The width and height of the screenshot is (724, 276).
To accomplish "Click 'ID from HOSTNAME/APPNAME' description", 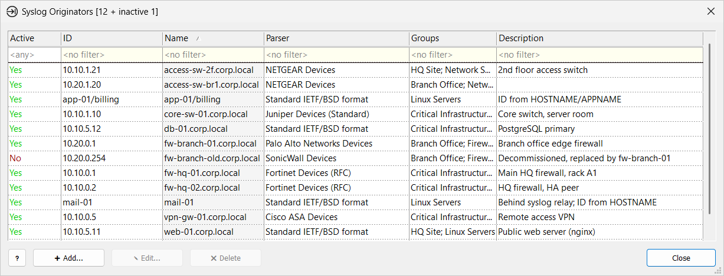I will [599, 99].
